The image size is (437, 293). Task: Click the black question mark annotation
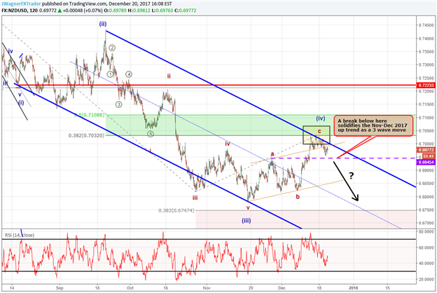[351, 176]
